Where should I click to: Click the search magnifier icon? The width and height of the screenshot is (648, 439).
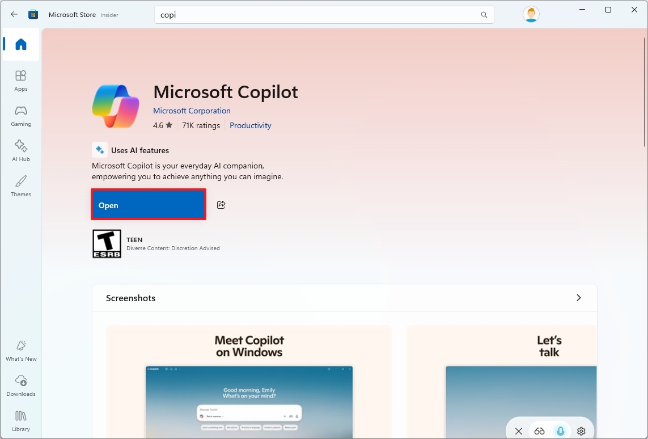click(483, 14)
